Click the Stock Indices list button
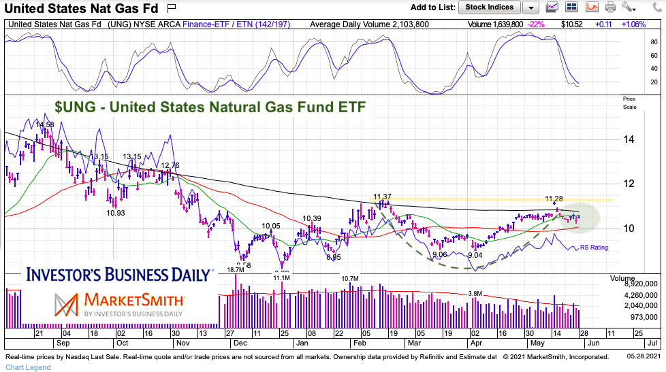 [490, 7]
